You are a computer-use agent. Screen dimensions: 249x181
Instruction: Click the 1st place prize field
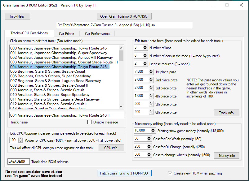(x=138, y=72)
